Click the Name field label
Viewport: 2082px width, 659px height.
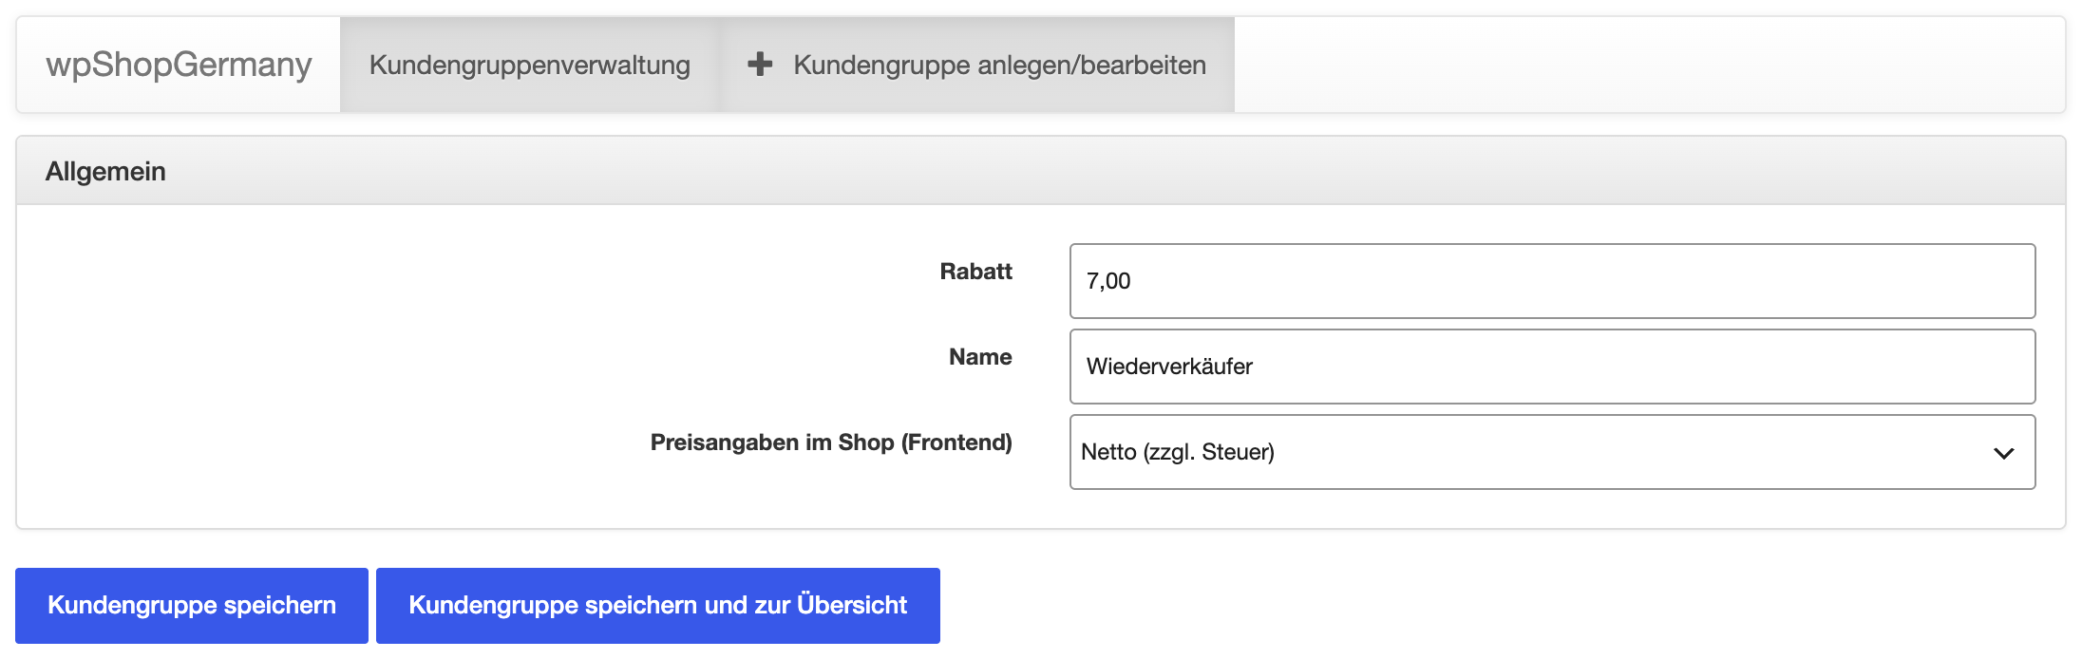point(980,357)
